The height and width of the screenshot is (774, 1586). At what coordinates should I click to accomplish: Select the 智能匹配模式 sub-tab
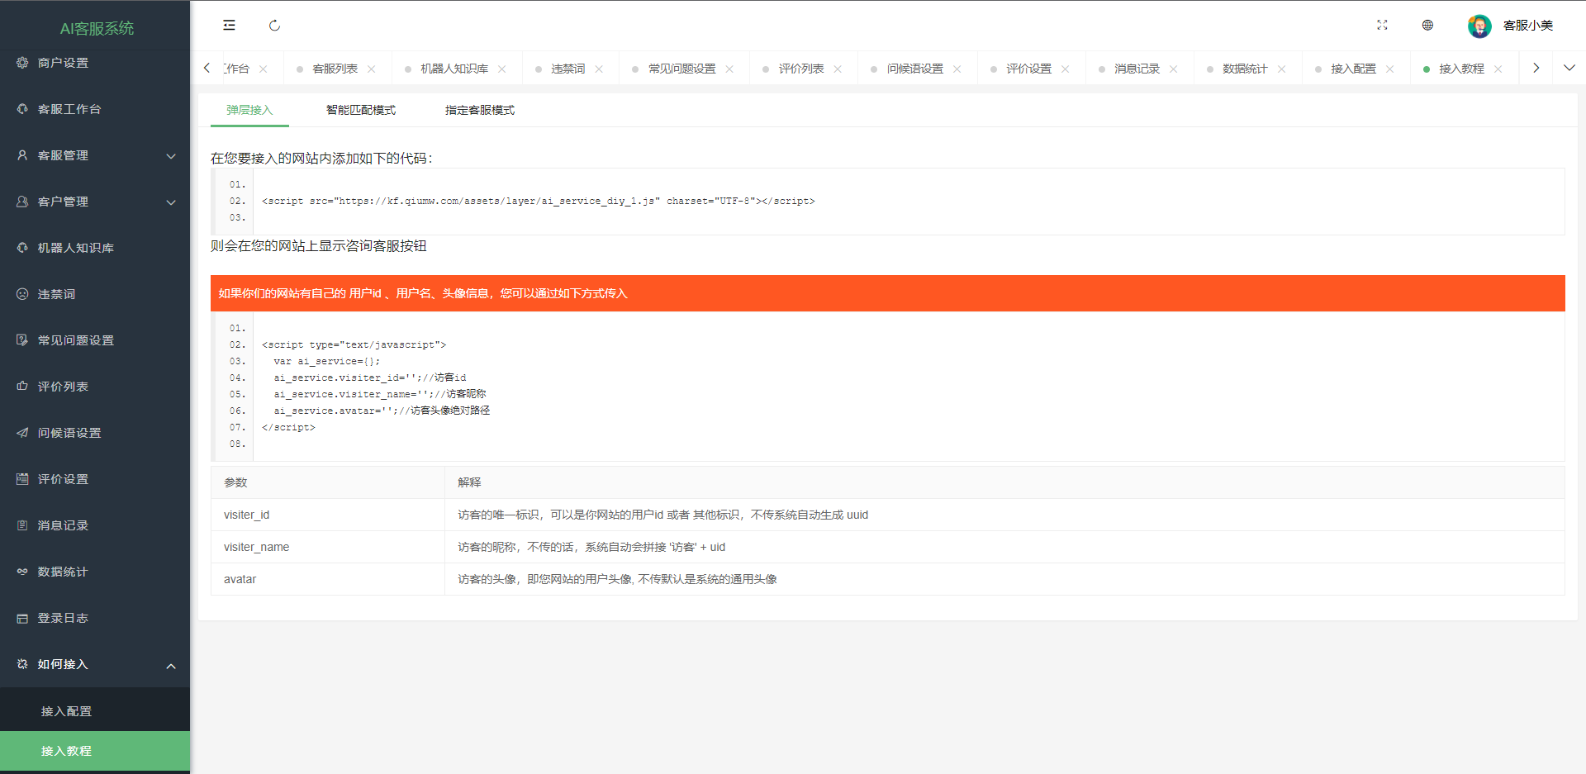click(x=361, y=110)
